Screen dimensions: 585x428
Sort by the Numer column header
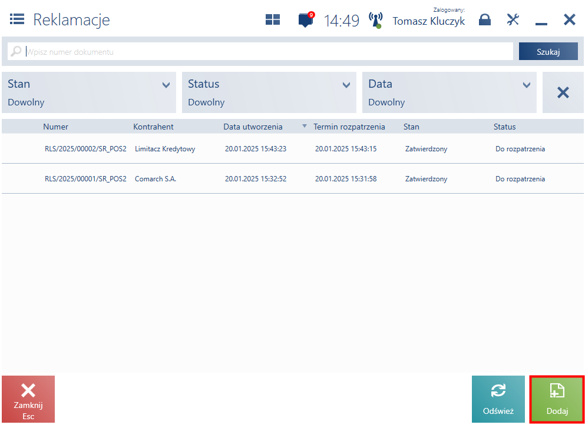(55, 127)
